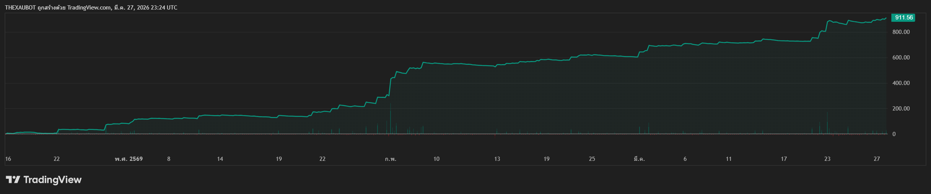Viewport: 931px width, 194px height.
Task: Select the 911.56 current price label
Action: (904, 18)
